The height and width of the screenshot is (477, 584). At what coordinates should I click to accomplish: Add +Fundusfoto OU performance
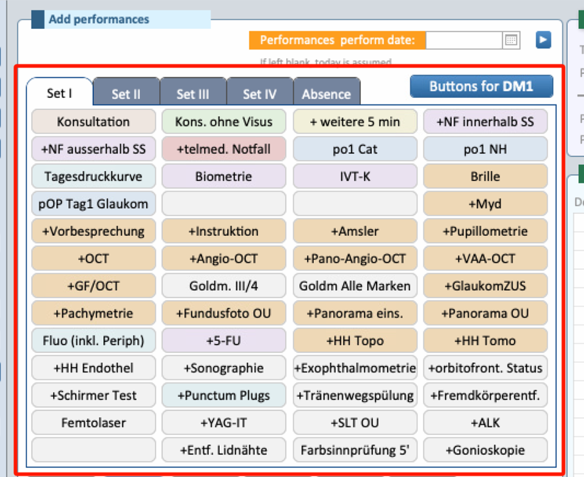pyautogui.click(x=224, y=313)
